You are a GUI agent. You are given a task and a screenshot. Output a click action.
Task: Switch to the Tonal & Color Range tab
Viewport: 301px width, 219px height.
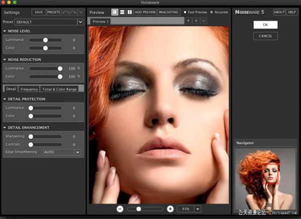[x=59, y=89]
